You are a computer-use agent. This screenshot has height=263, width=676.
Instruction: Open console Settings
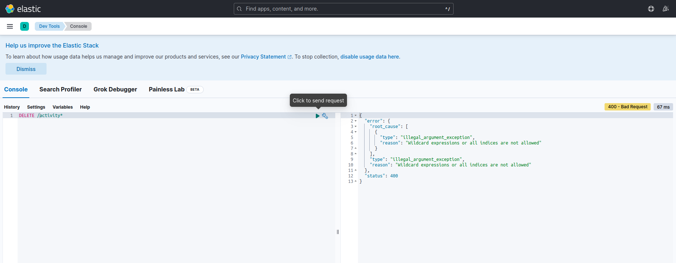[36, 107]
